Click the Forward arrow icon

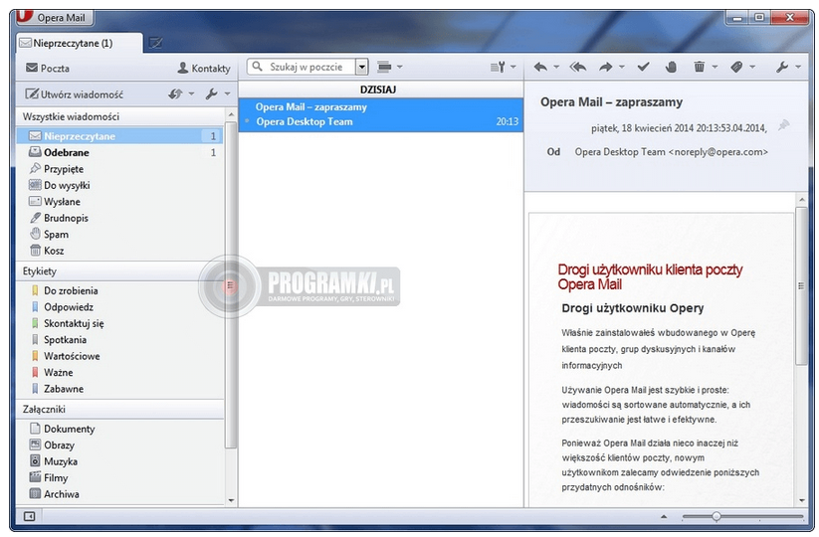[606, 68]
